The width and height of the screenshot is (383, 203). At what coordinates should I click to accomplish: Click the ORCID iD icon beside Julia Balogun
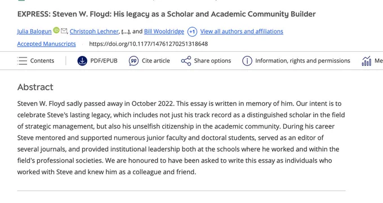point(56,30)
